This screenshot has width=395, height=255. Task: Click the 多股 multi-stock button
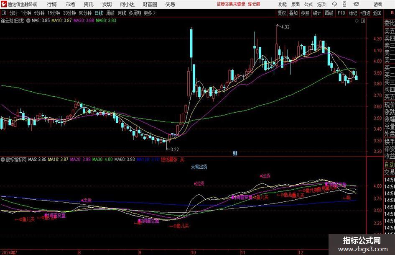(x=305, y=13)
